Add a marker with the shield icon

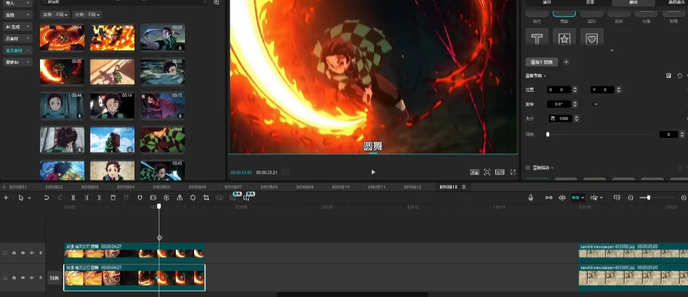click(x=140, y=198)
